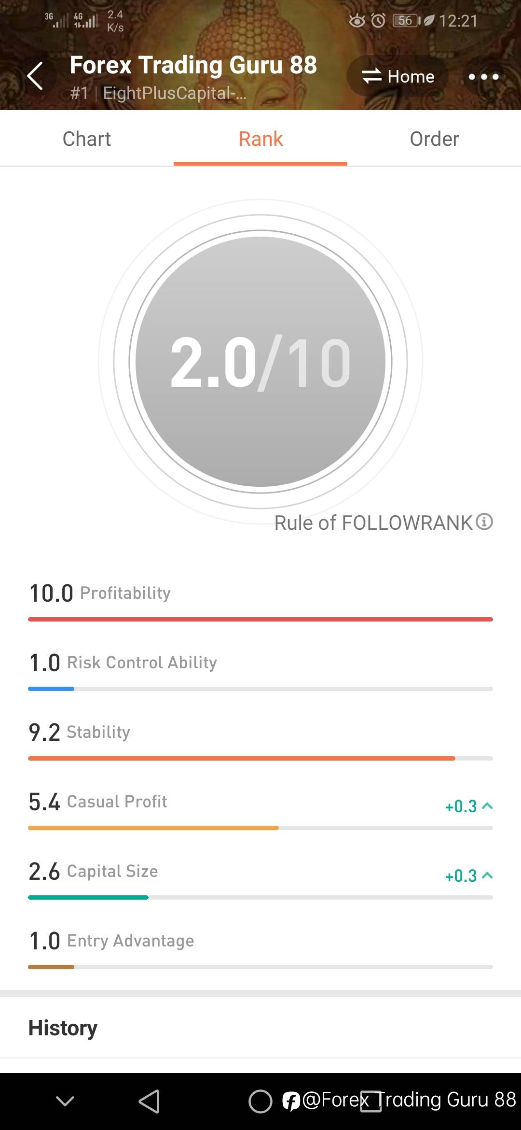Viewport: 521px width, 1130px height.
Task: Switch to the Order tab
Action: coord(434,139)
